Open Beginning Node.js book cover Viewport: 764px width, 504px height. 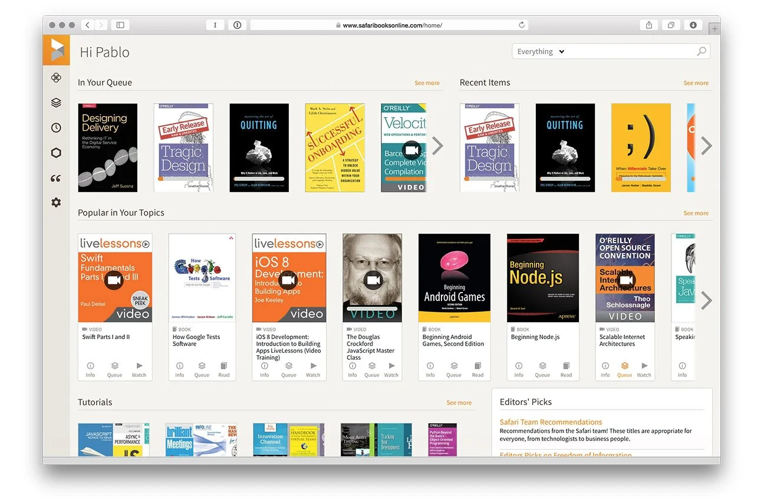pyautogui.click(x=543, y=278)
